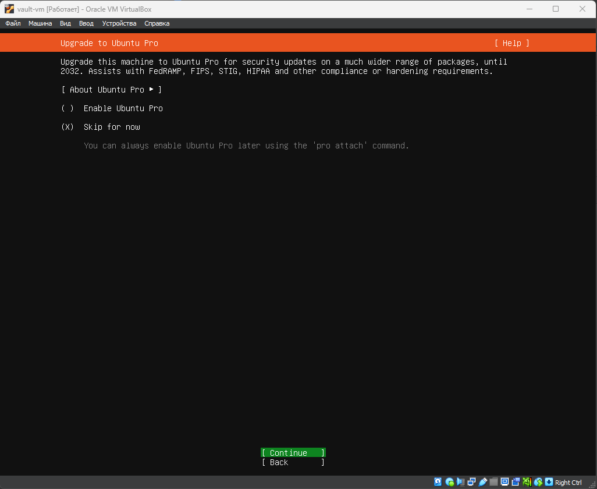This screenshot has height=489, width=597.
Task: Click the shared folders status icon
Action: point(494,482)
